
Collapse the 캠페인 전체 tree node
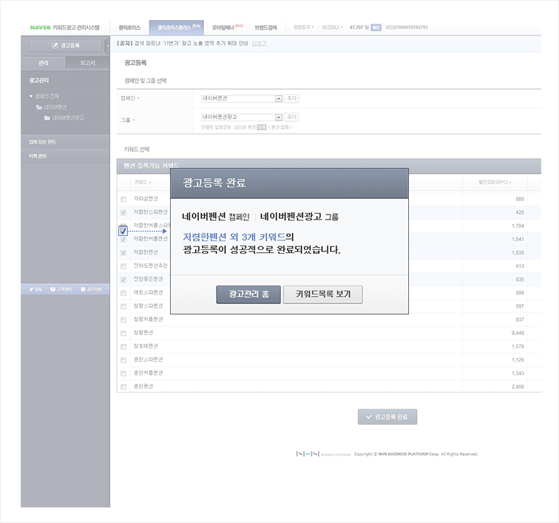[31, 96]
